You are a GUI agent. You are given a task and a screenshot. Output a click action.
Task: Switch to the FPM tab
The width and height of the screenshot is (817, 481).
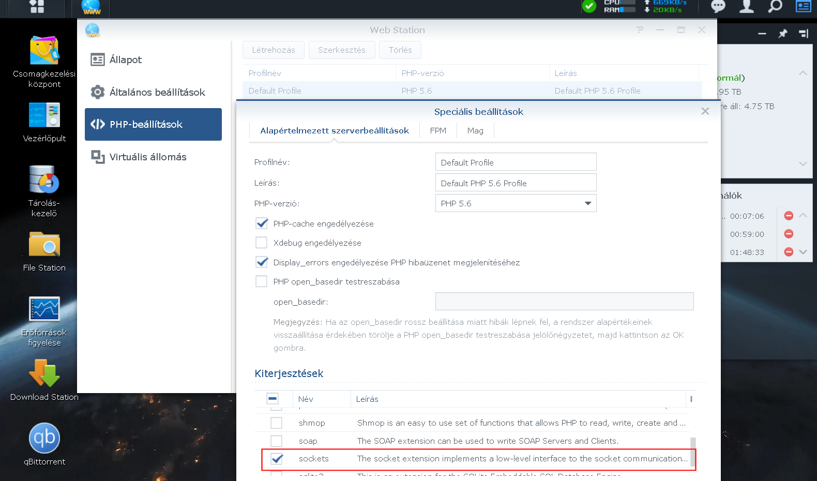(x=438, y=131)
